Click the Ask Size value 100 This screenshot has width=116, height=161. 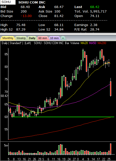coord(57,12)
